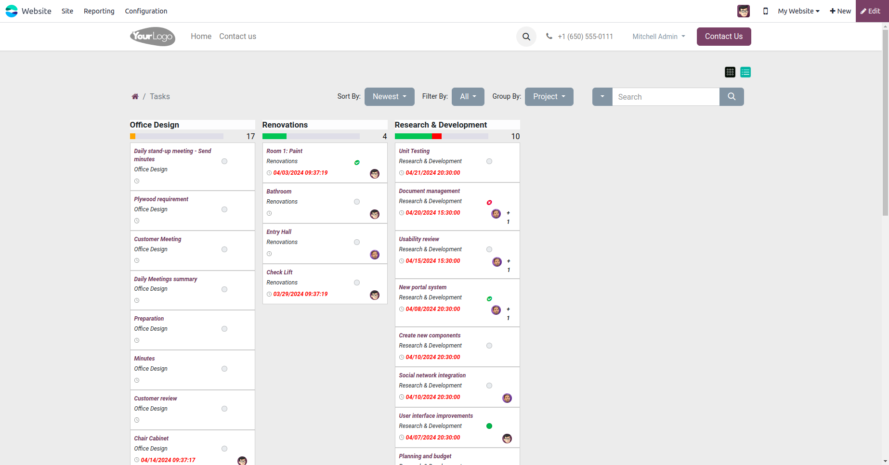889x465 pixels.
Task: Click the Research & Development progress bar
Action: click(442, 136)
